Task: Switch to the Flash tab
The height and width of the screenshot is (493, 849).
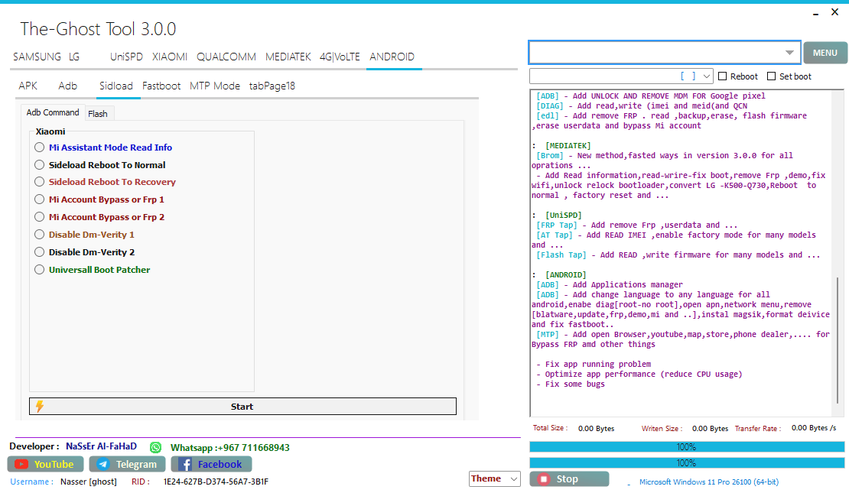Action: point(98,114)
